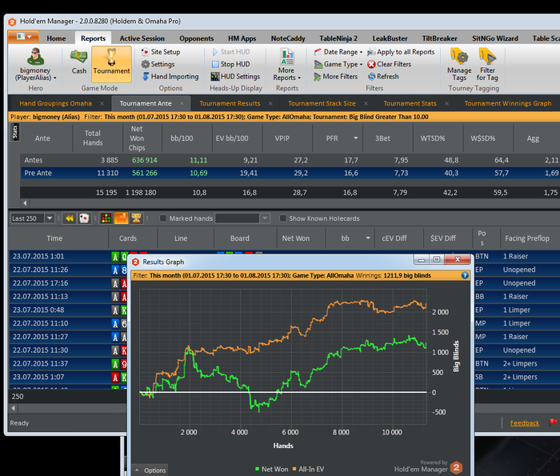
Task: Open help icon in Results Graph
Action: pyautogui.click(x=465, y=275)
